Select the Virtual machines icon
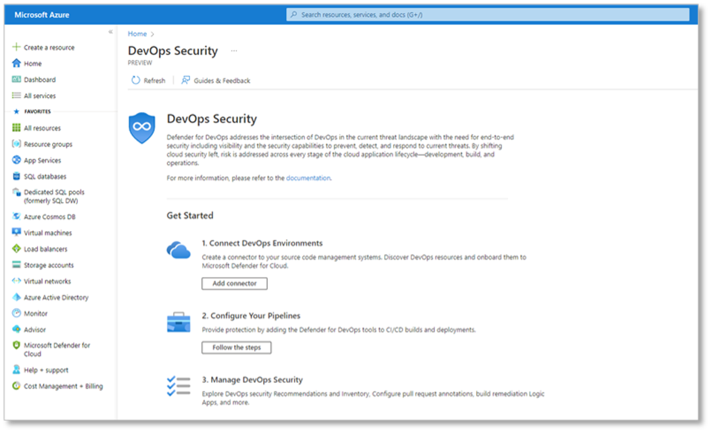 (x=17, y=232)
